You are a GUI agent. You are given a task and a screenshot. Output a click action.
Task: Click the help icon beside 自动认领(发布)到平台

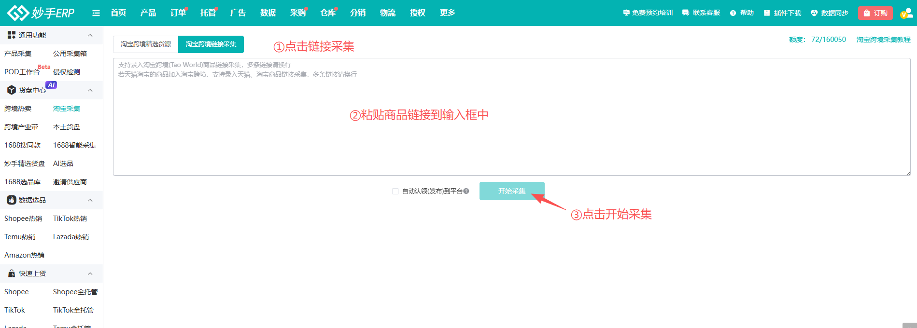[466, 191]
